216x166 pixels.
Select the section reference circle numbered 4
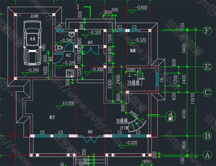click(x=171, y=117)
